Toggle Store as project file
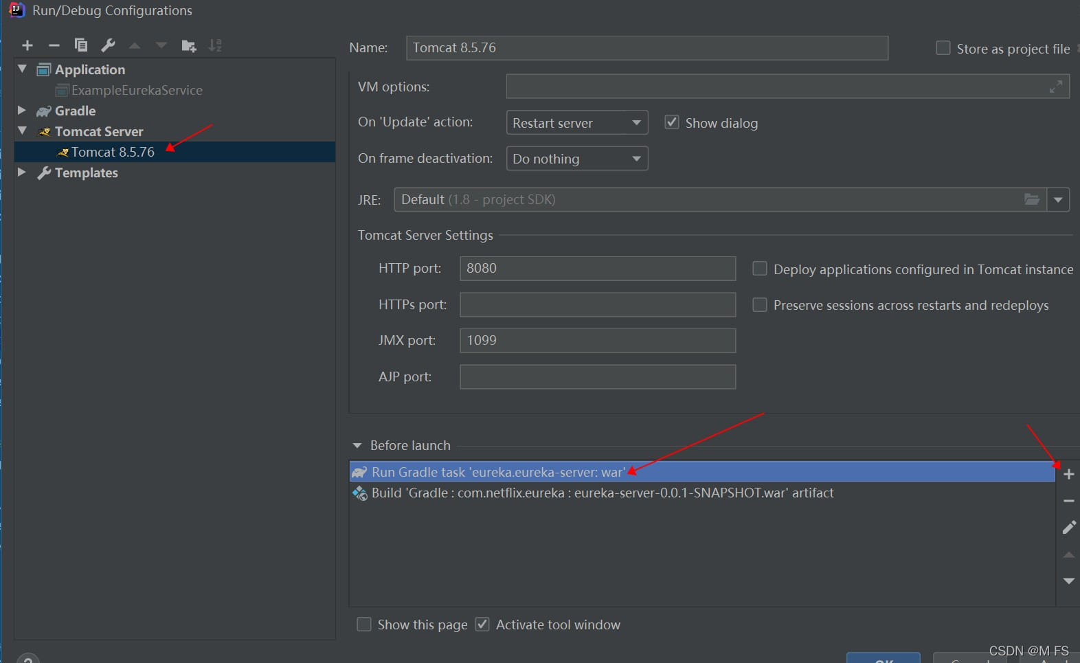The width and height of the screenshot is (1080, 663). (x=943, y=48)
